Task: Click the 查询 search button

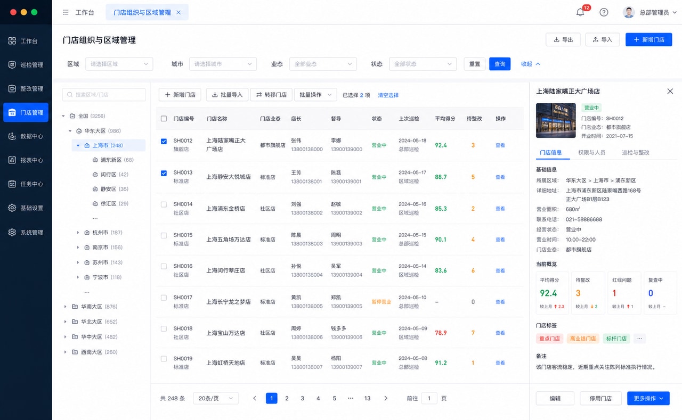Action: pyautogui.click(x=500, y=64)
